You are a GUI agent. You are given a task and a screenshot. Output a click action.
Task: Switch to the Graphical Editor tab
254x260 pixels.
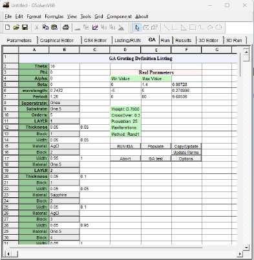(x=57, y=40)
